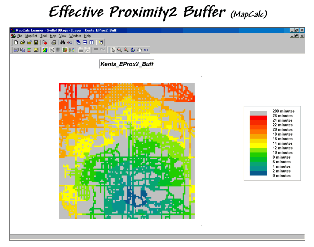This screenshot has width=314, height=247.
Task: Click the Print icon
Action: (x=54, y=43)
